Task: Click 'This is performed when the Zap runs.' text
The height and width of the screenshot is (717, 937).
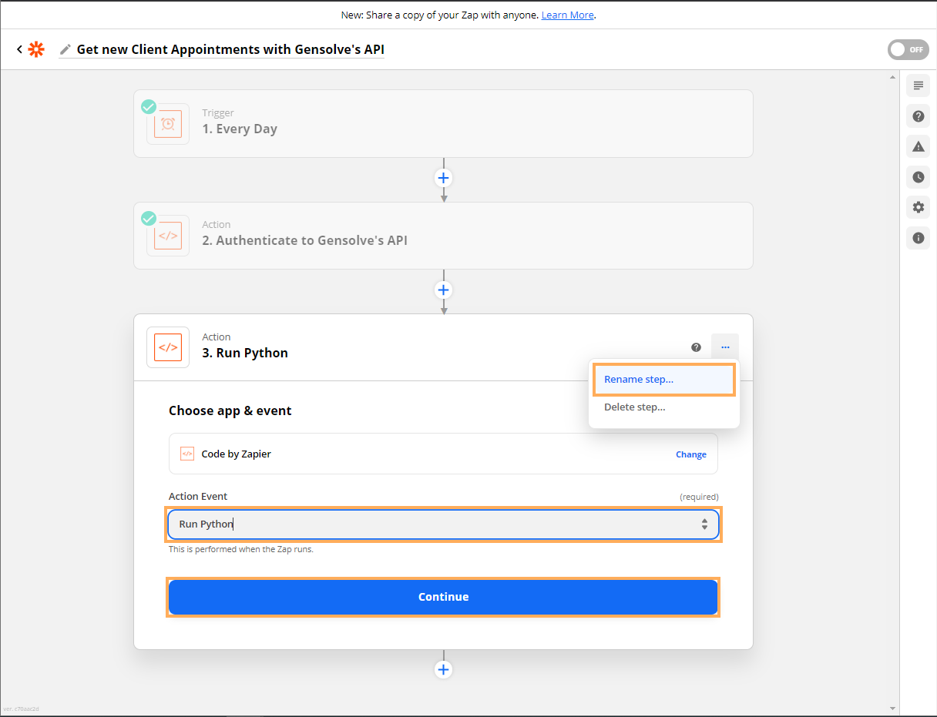Action: pyautogui.click(x=241, y=550)
